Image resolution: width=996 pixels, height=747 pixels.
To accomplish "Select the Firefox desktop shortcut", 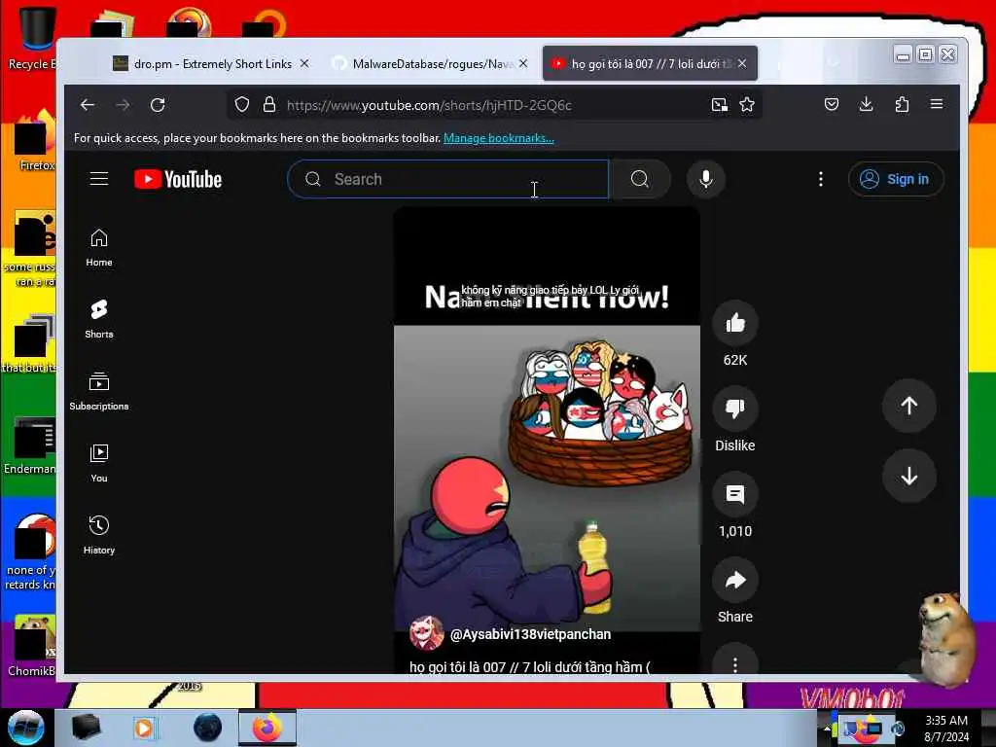I will [35, 141].
